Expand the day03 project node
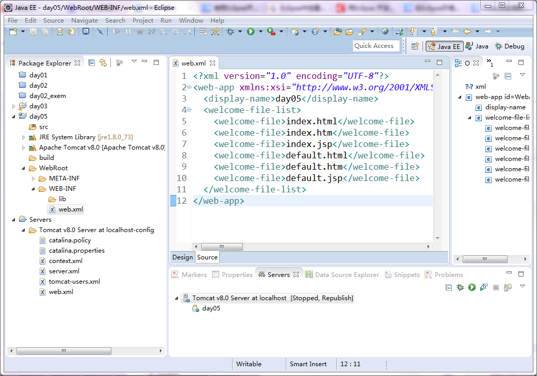This screenshot has height=376, width=537. click(x=14, y=106)
